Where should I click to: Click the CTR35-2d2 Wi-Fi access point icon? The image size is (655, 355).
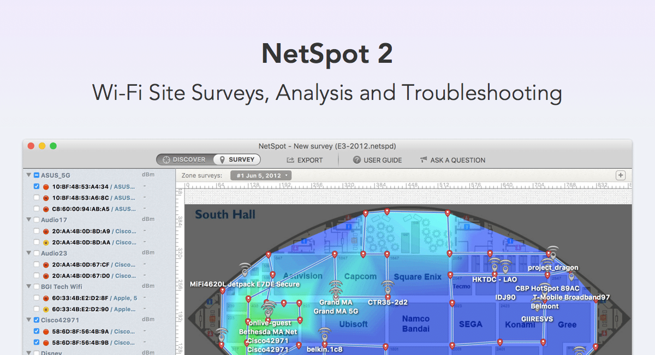(388, 287)
